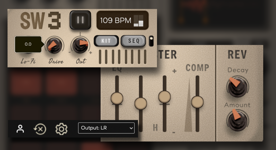Viewport: 276px width, 150px height.
Task: Open the Output: LR dropdown
Action: point(106,128)
